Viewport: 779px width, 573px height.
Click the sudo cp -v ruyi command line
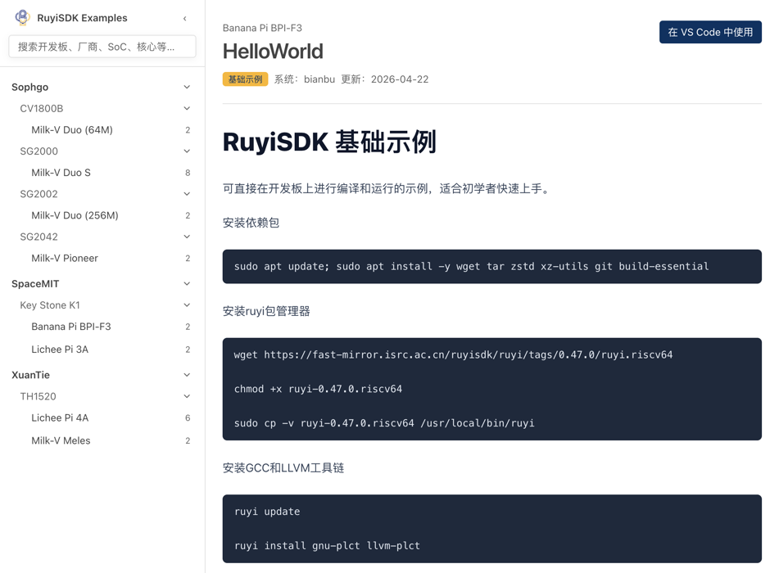384,423
